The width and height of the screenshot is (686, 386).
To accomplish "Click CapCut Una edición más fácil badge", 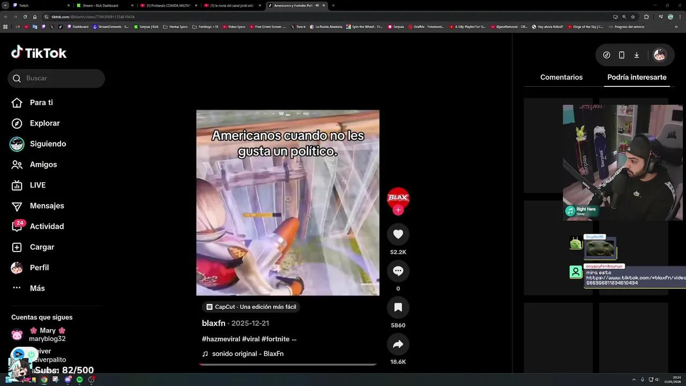I will 251,307.
